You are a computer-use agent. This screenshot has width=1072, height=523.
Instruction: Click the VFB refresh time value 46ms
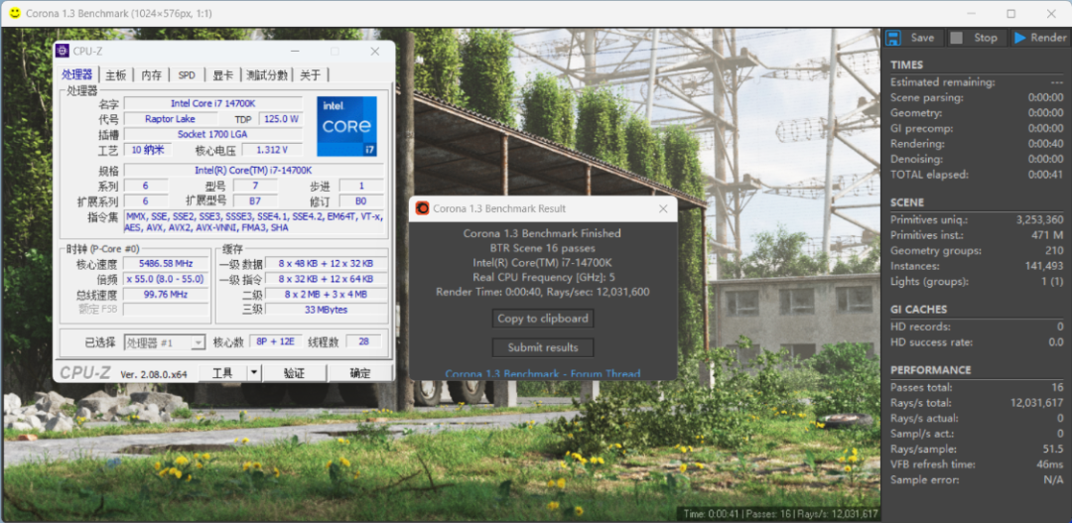pos(1049,464)
